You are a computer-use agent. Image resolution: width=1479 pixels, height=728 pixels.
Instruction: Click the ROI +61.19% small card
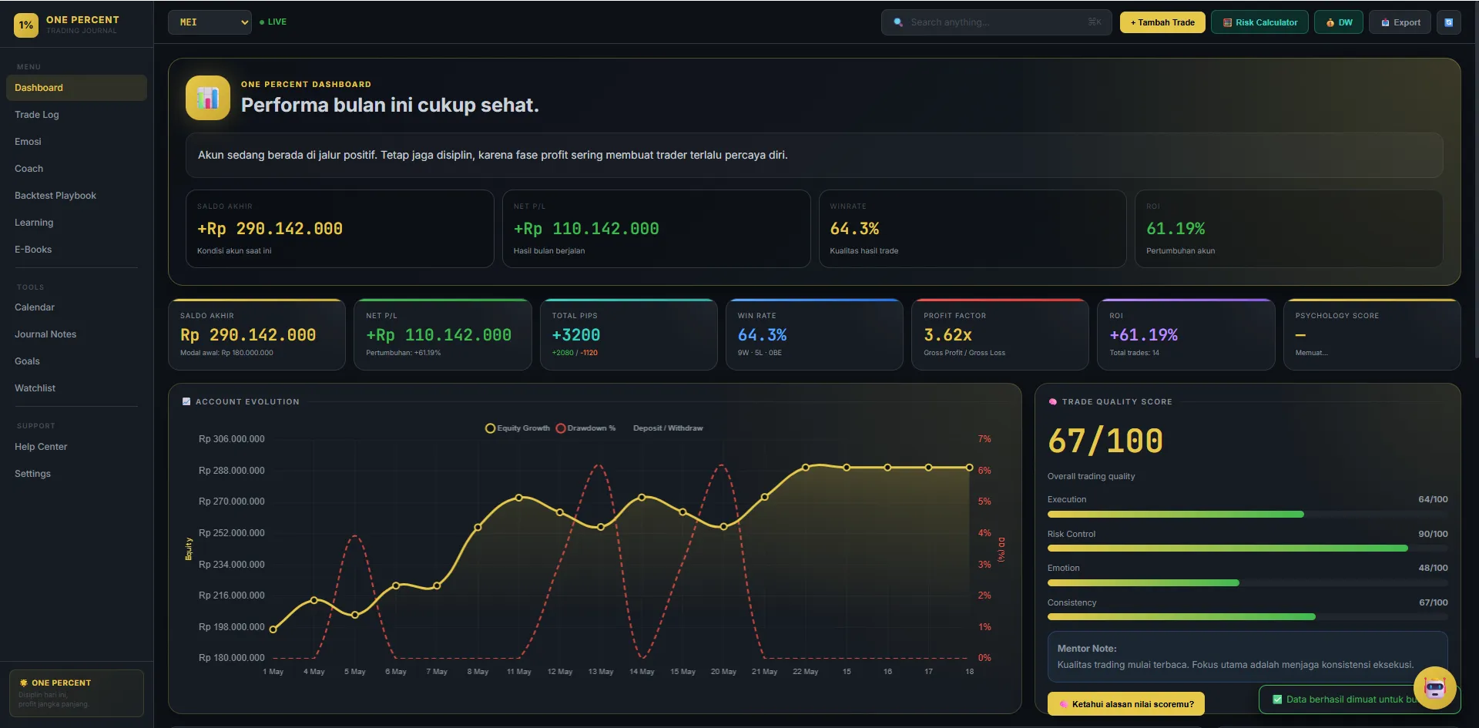pos(1186,334)
